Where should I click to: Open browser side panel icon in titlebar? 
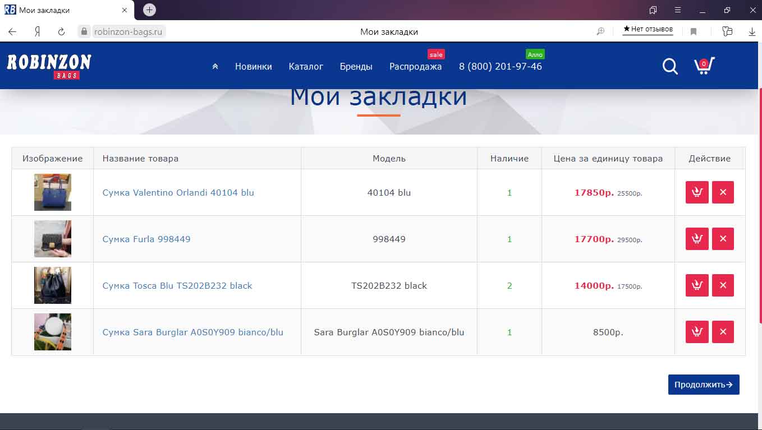tap(653, 10)
